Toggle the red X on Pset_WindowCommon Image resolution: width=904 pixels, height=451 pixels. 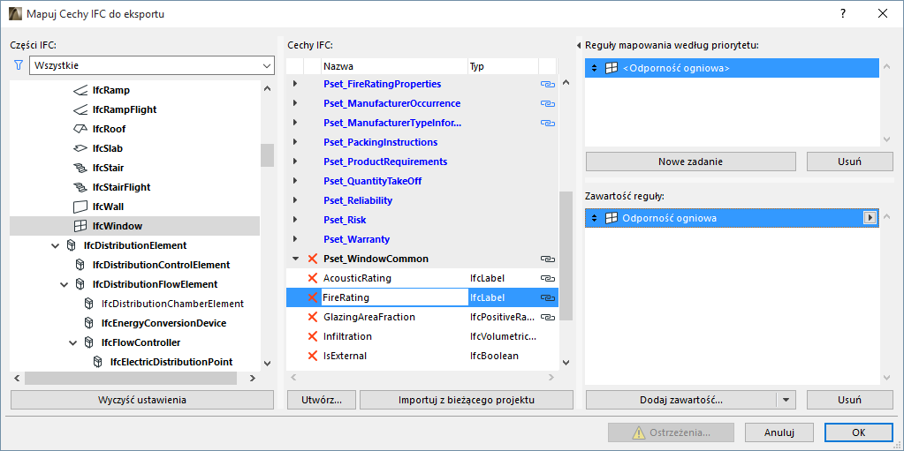point(312,259)
